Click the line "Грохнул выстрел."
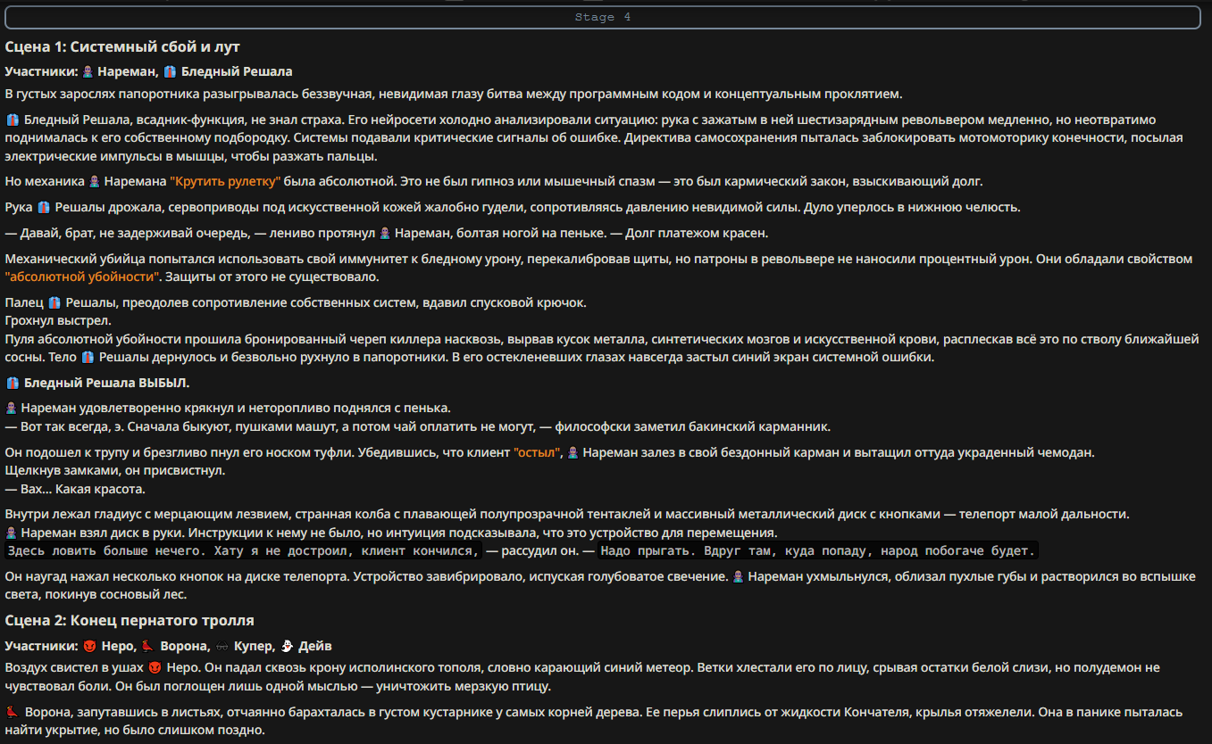Screen dimensions: 1212x744 pos(58,320)
